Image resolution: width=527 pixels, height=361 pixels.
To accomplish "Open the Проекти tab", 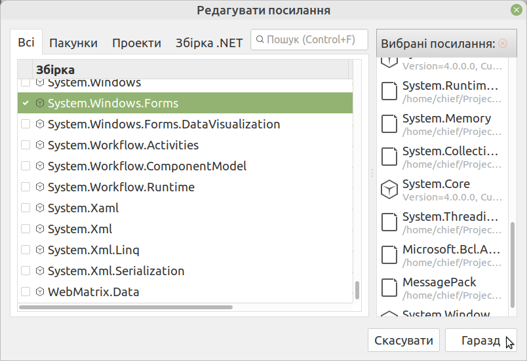I will point(136,43).
